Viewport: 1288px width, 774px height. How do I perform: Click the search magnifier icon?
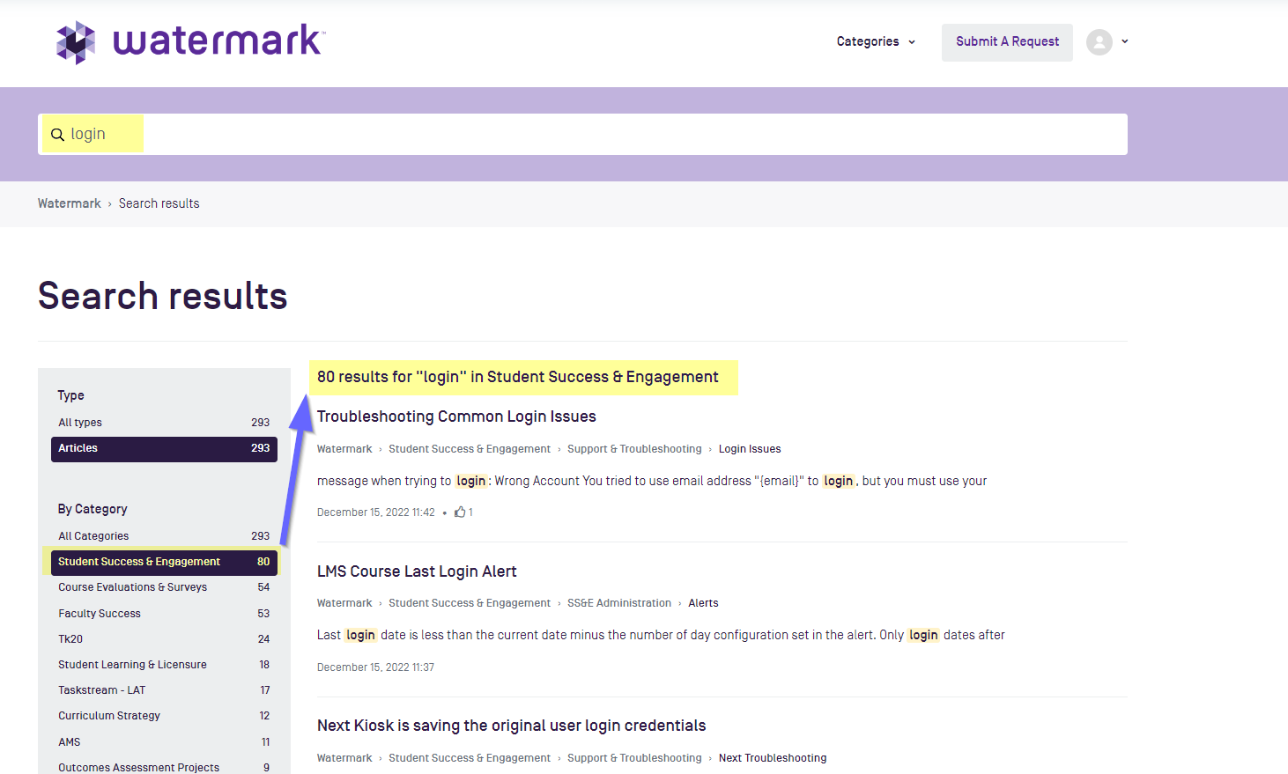click(57, 135)
